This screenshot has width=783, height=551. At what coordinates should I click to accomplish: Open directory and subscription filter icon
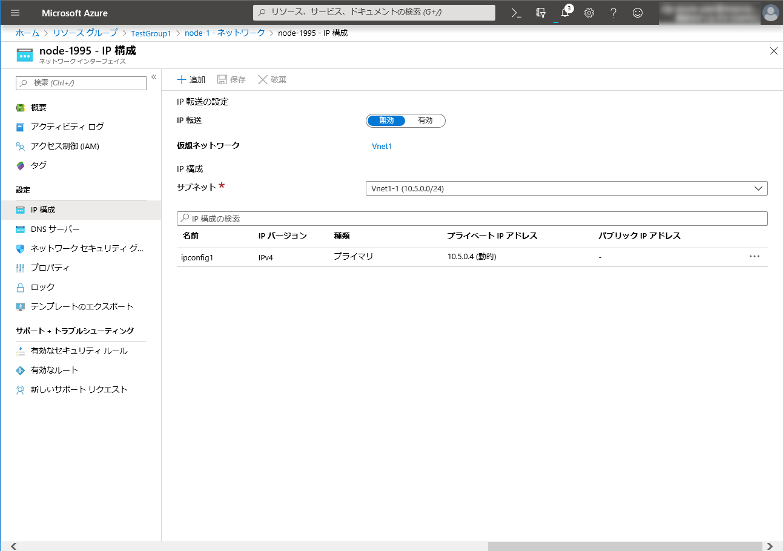point(541,13)
